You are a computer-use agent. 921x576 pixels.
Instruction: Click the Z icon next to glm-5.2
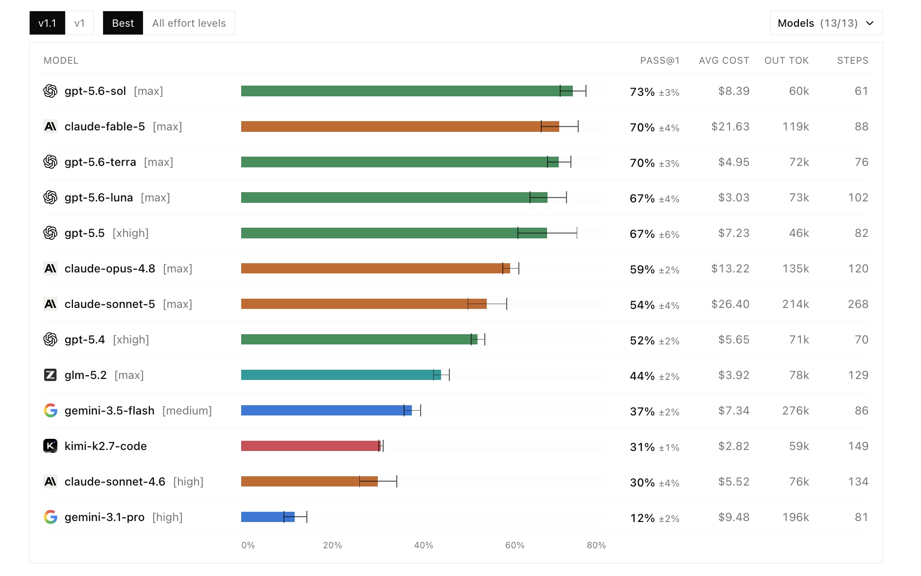pyautogui.click(x=50, y=375)
